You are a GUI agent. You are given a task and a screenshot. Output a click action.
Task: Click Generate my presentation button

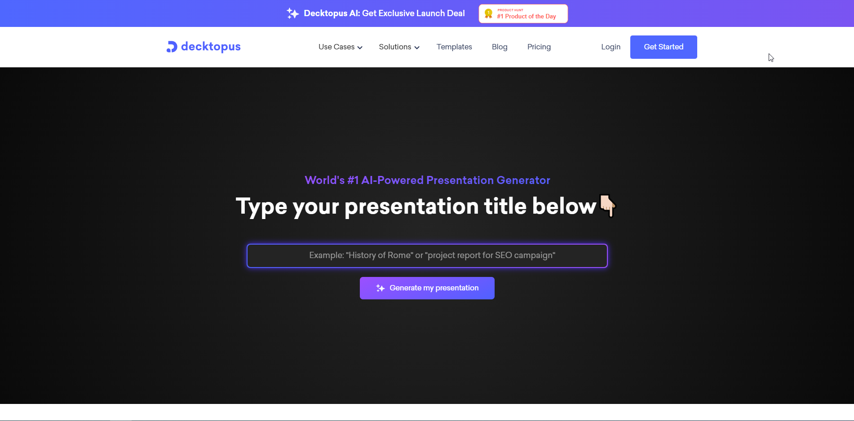pos(427,288)
